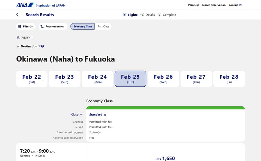Click the Contact external link icon
The height and width of the screenshot is (161, 261).
click(240, 5)
